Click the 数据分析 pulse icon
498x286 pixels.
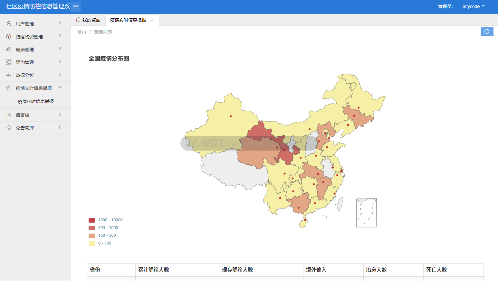[x=9, y=75]
